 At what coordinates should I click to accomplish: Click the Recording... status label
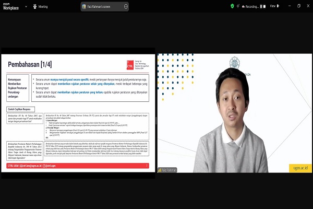tap(252, 7)
